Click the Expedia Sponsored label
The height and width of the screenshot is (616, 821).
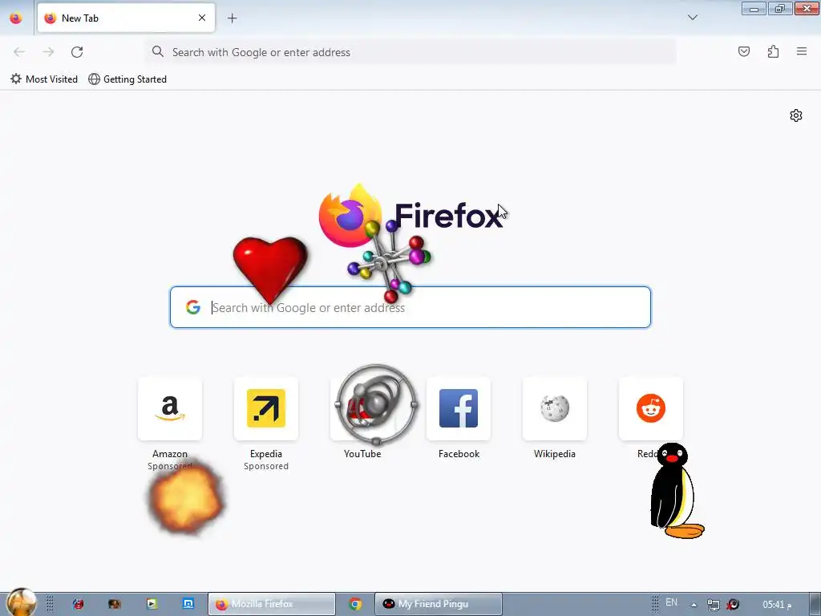[x=266, y=466]
